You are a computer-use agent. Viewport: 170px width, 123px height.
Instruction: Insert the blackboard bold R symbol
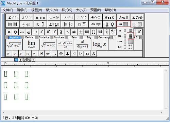(41, 54)
